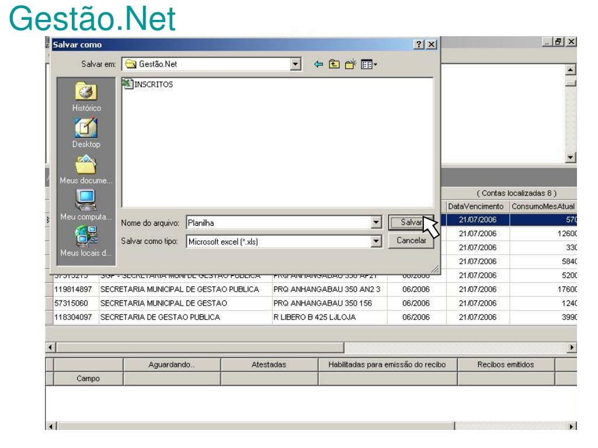Open Meu computador shortcut
This screenshot has width=598, height=448.
point(86,205)
